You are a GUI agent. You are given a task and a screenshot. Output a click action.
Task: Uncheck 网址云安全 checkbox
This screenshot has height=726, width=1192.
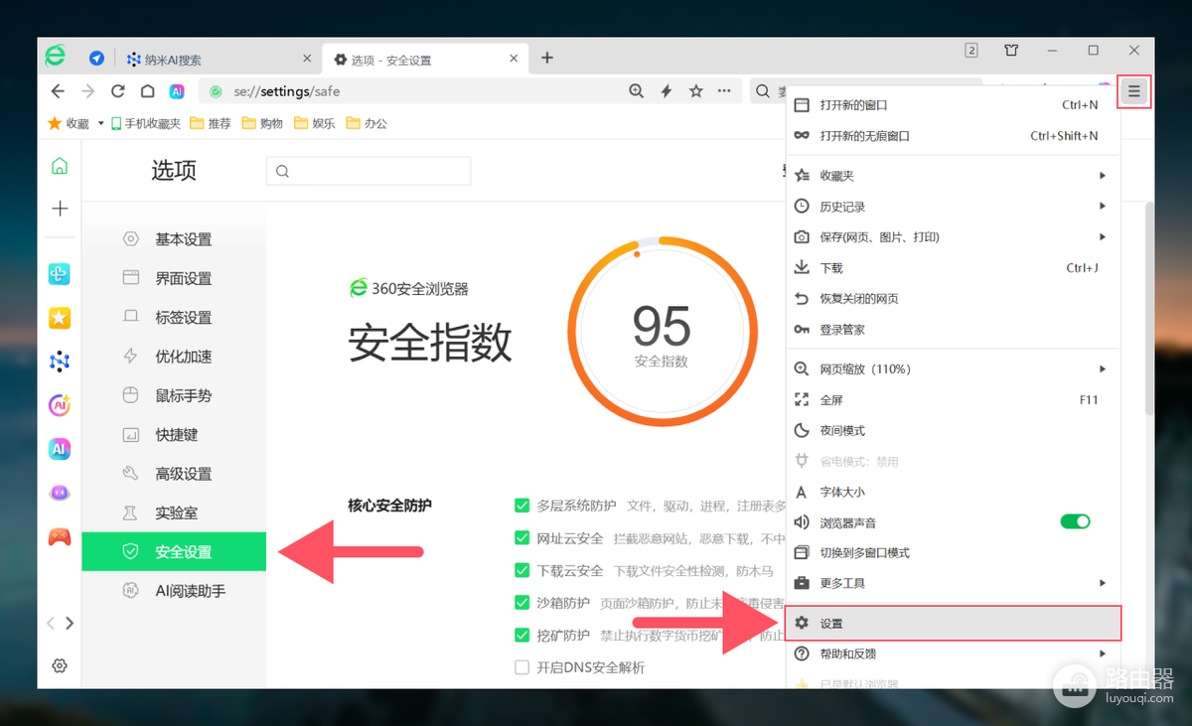coord(521,538)
